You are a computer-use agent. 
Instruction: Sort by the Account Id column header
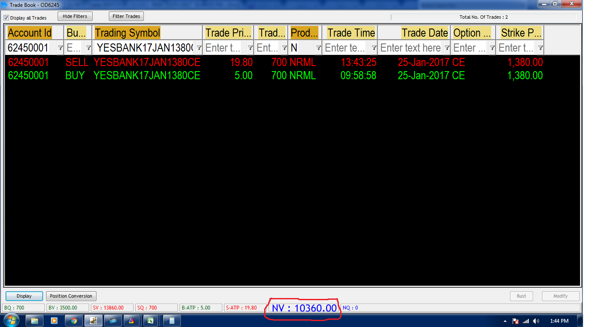tap(35, 33)
